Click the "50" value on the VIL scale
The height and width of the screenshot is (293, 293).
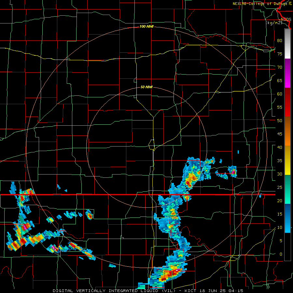point(280,121)
